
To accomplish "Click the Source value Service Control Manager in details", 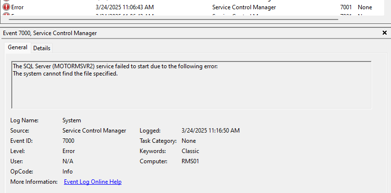I will coord(94,131).
